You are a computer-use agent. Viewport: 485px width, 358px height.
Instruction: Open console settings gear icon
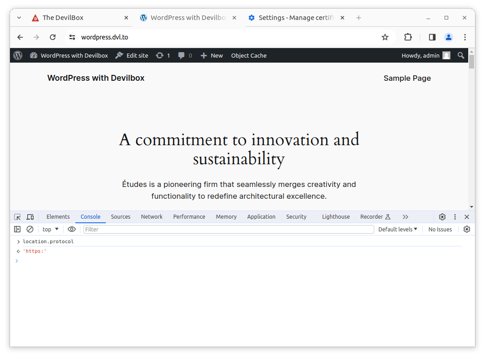pos(466,229)
